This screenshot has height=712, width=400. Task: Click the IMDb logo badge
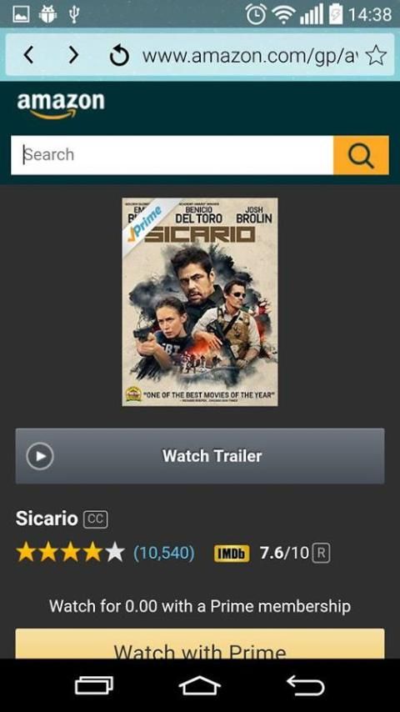click(x=232, y=554)
